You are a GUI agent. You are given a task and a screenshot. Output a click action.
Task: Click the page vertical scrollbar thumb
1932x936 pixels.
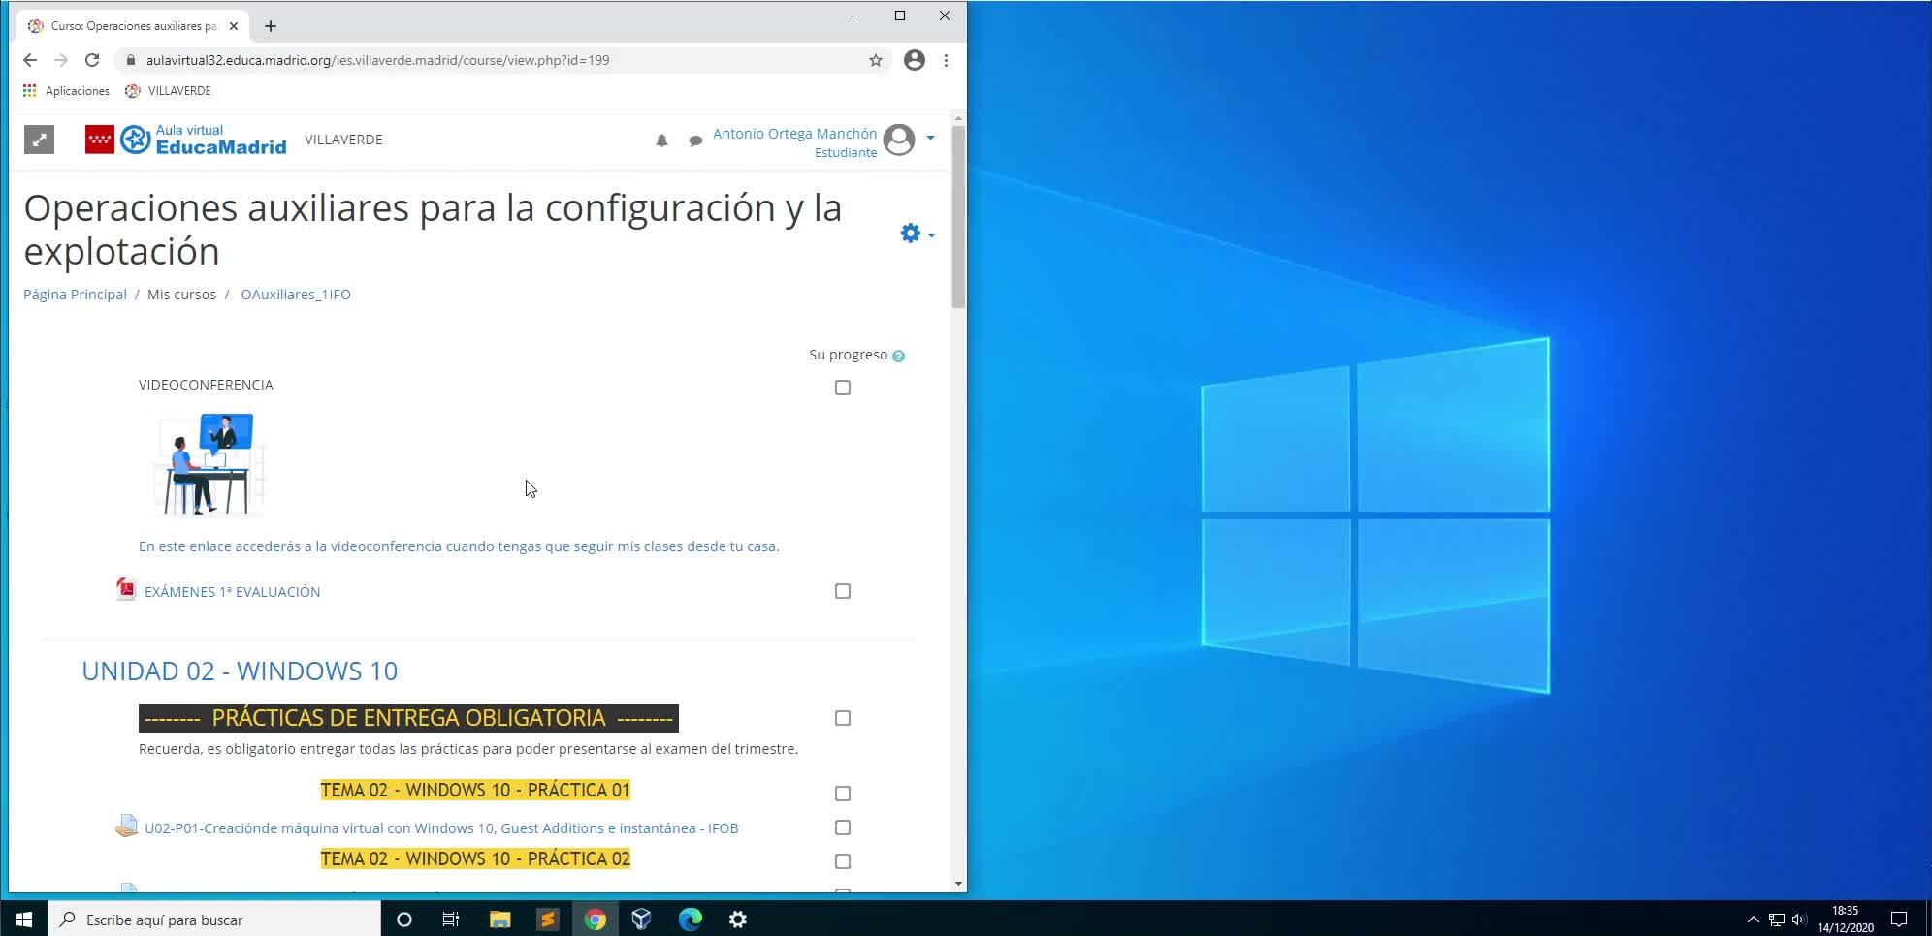958,217
